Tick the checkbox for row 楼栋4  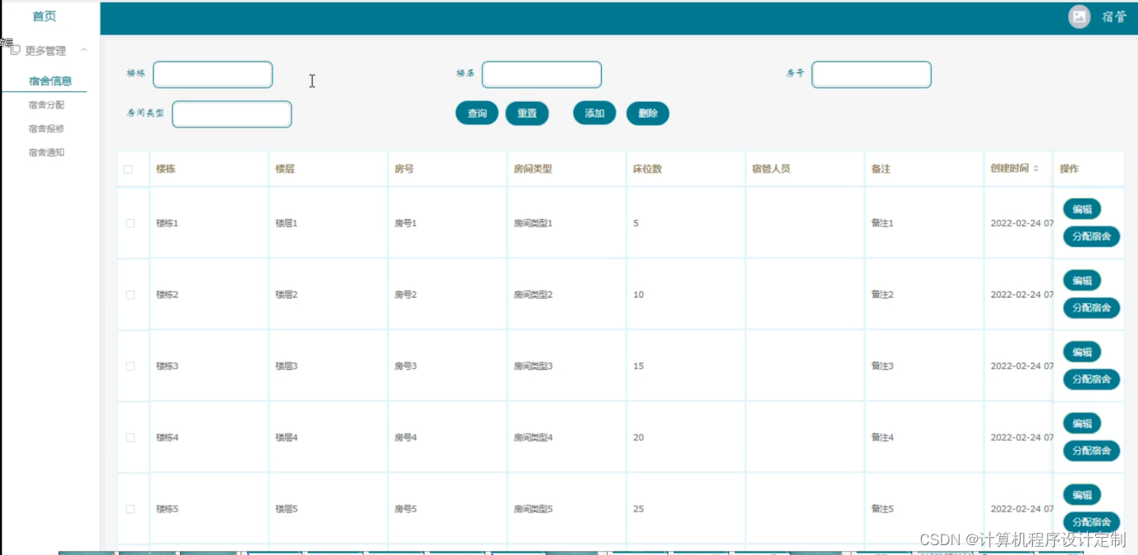[131, 438]
